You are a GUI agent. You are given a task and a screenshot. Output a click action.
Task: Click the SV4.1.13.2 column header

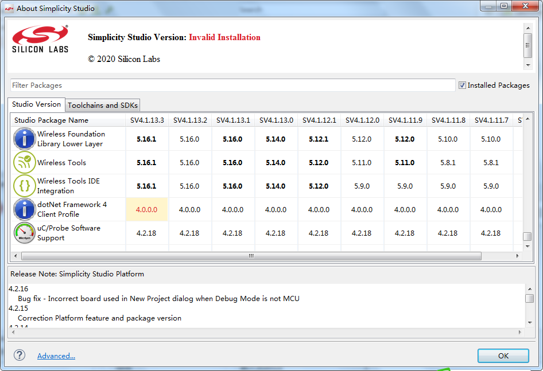(190, 120)
